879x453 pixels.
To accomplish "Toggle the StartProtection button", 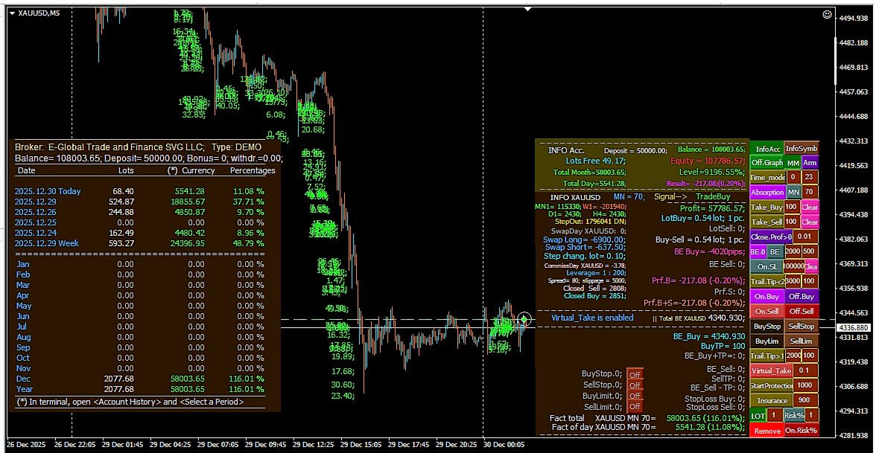I will tap(771, 385).
